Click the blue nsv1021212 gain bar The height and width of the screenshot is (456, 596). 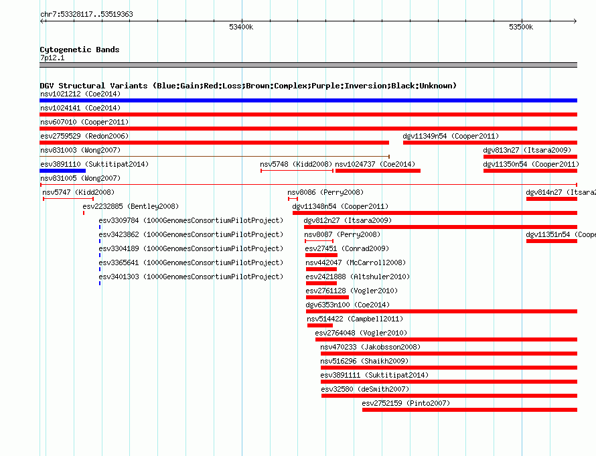pyautogui.click(x=308, y=100)
